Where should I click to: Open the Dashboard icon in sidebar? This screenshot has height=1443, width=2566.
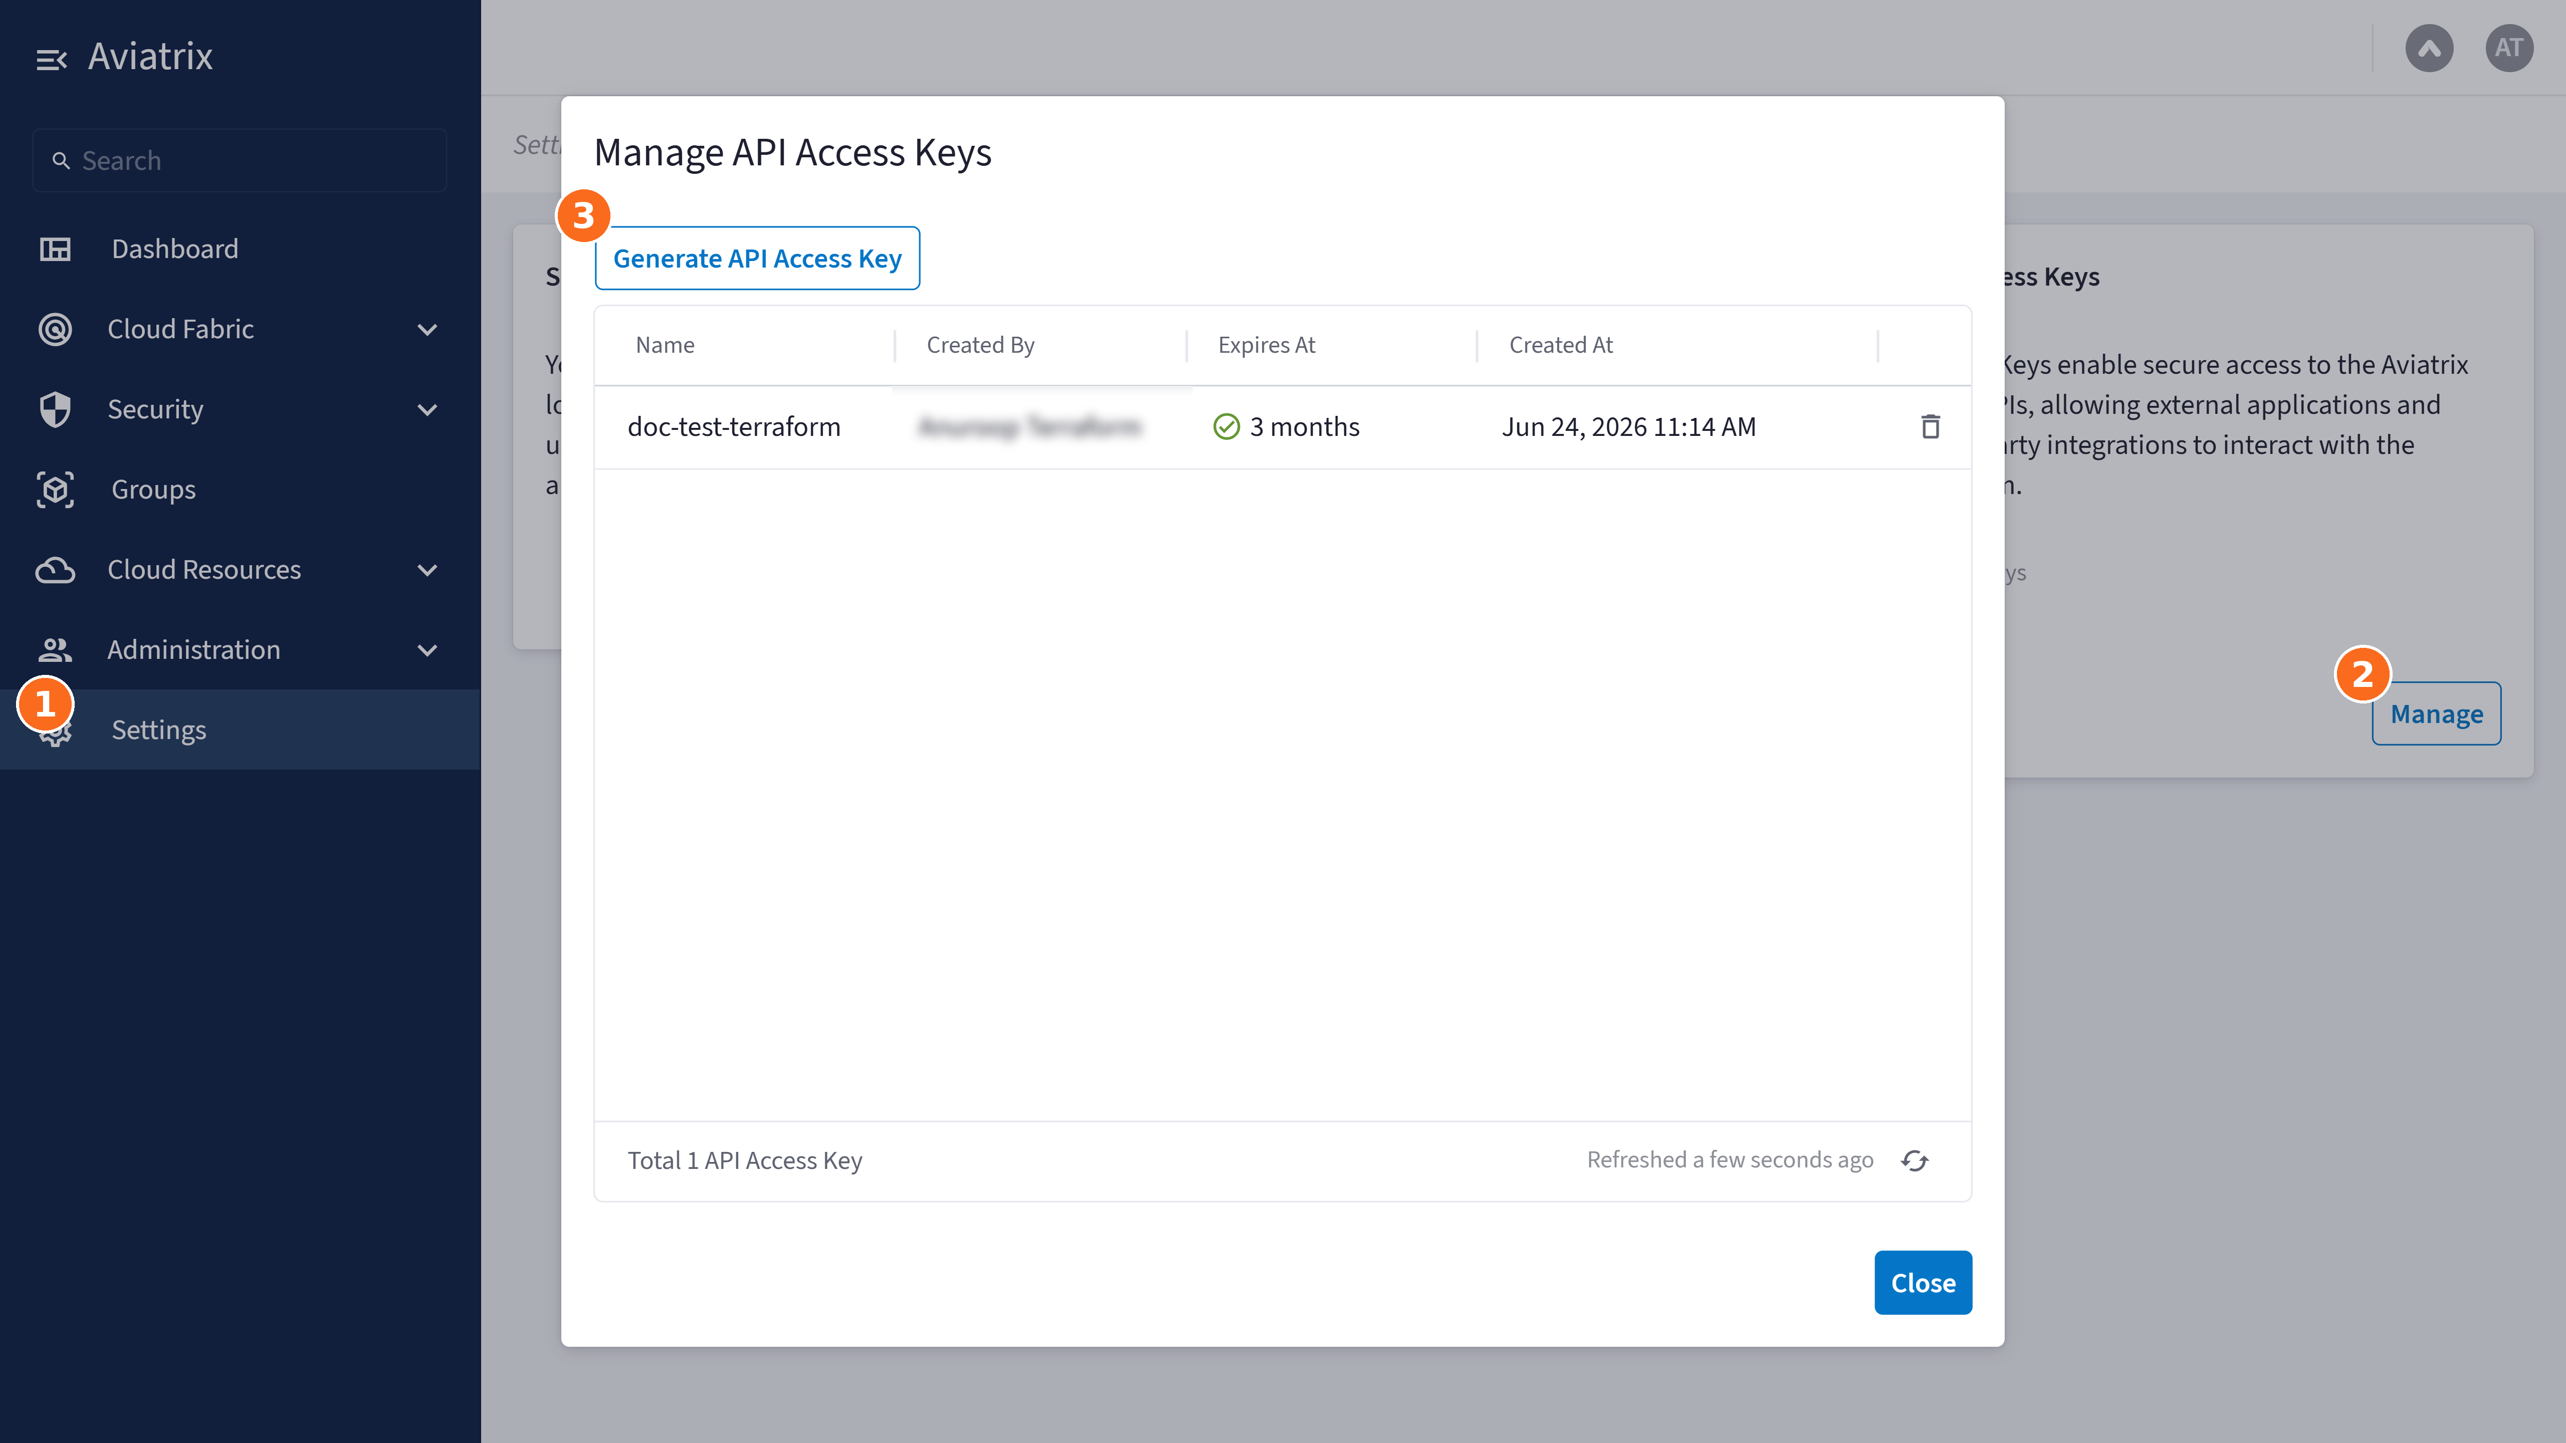pos(55,249)
